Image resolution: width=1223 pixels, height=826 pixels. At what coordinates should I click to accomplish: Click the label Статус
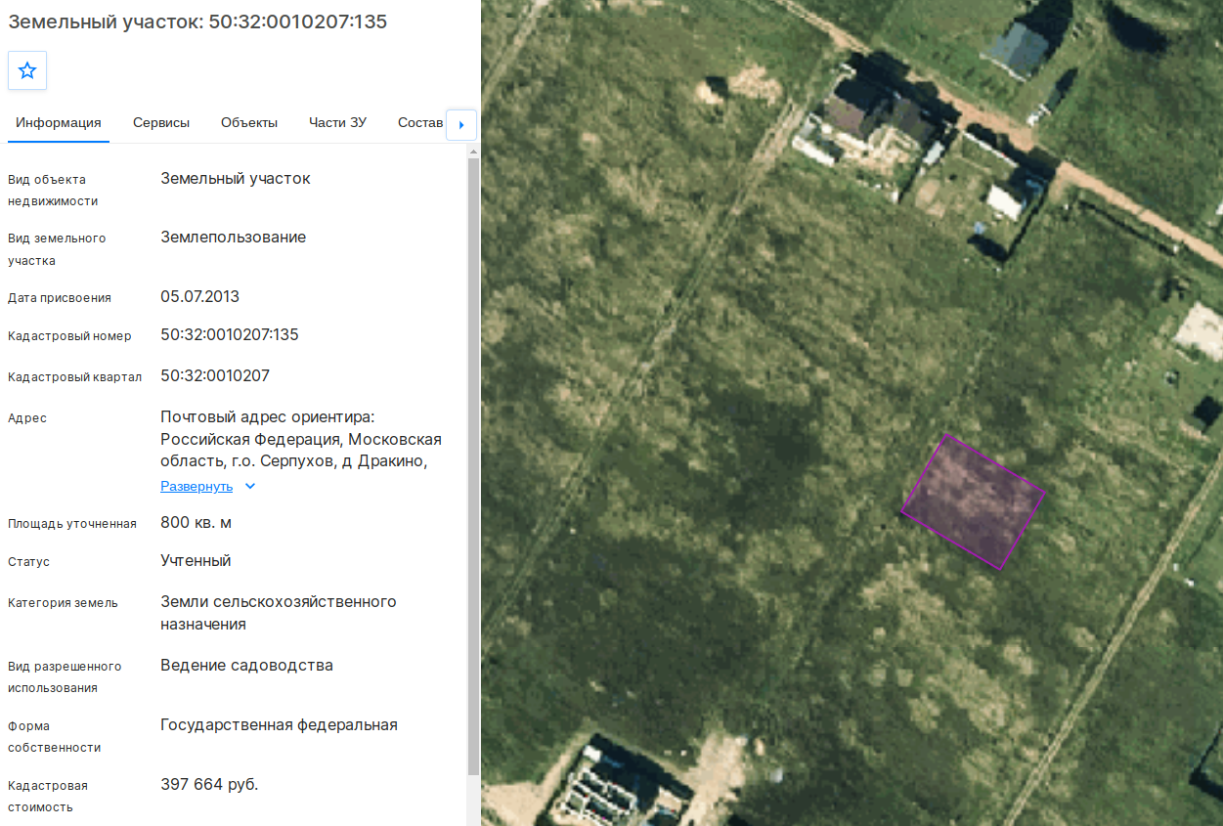click(x=28, y=562)
